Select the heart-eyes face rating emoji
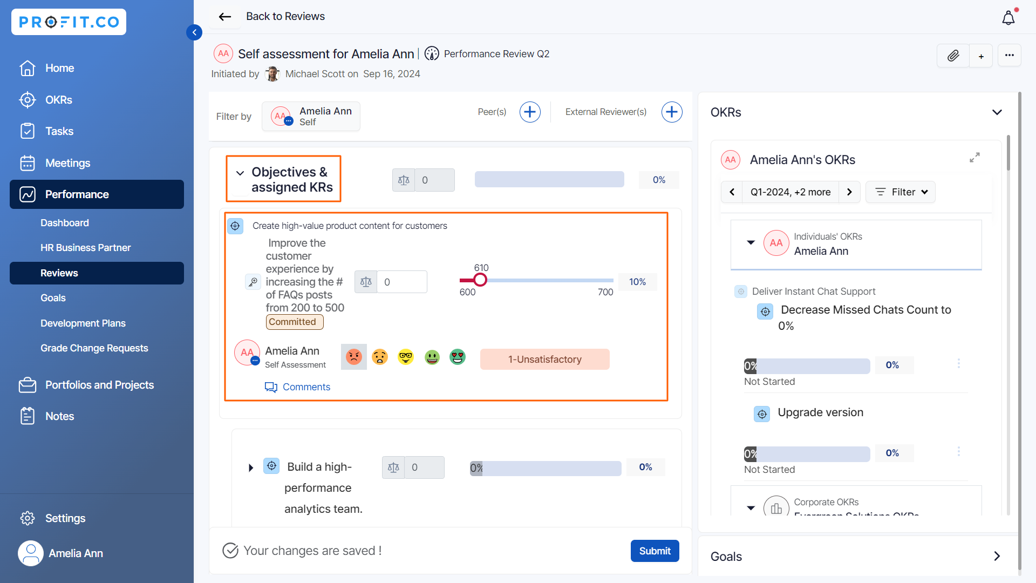Image resolution: width=1036 pixels, height=583 pixels. pyautogui.click(x=458, y=357)
